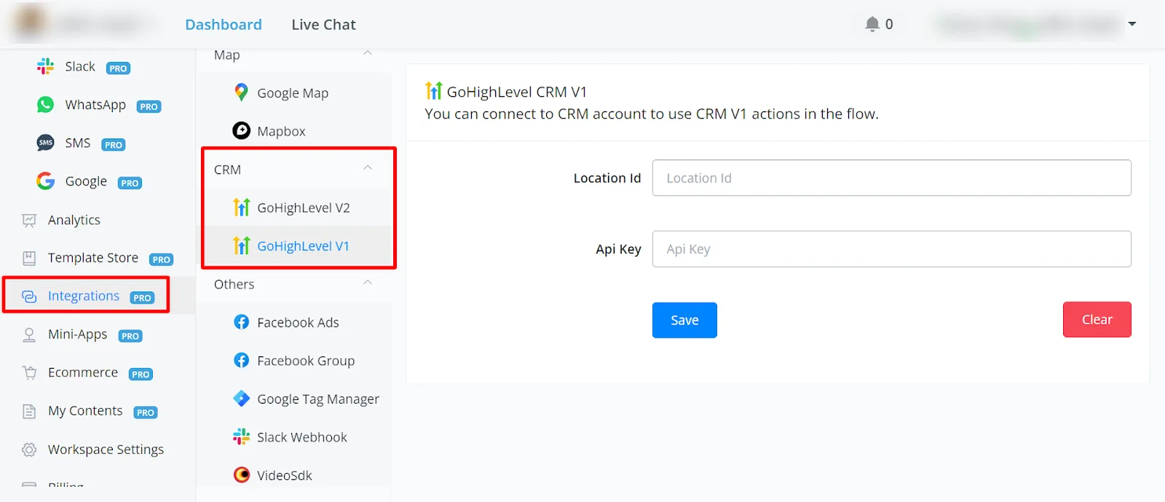Image resolution: width=1165 pixels, height=502 pixels.
Task: Collapse the Others section chevron
Action: pyautogui.click(x=368, y=283)
